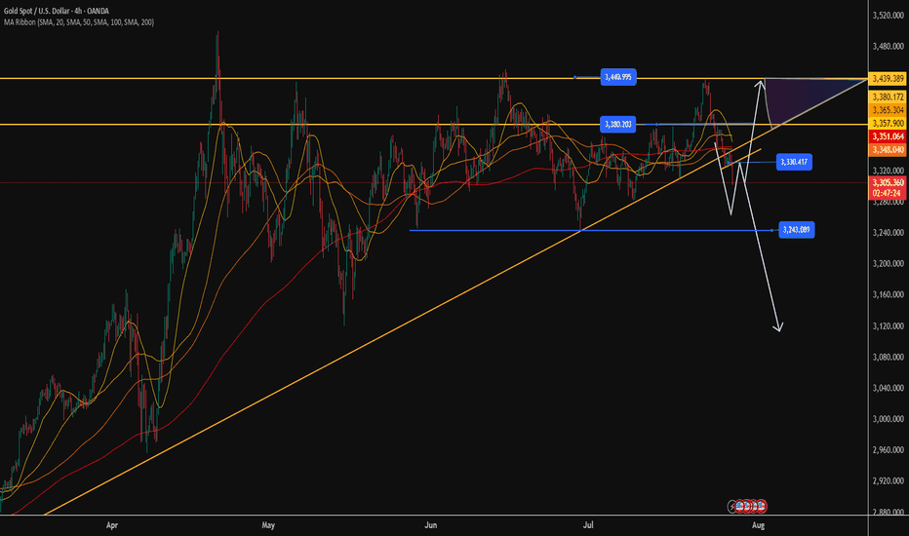Open the rightmost US flag economic event icon
The image size is (909, 536).
[761, 507]
